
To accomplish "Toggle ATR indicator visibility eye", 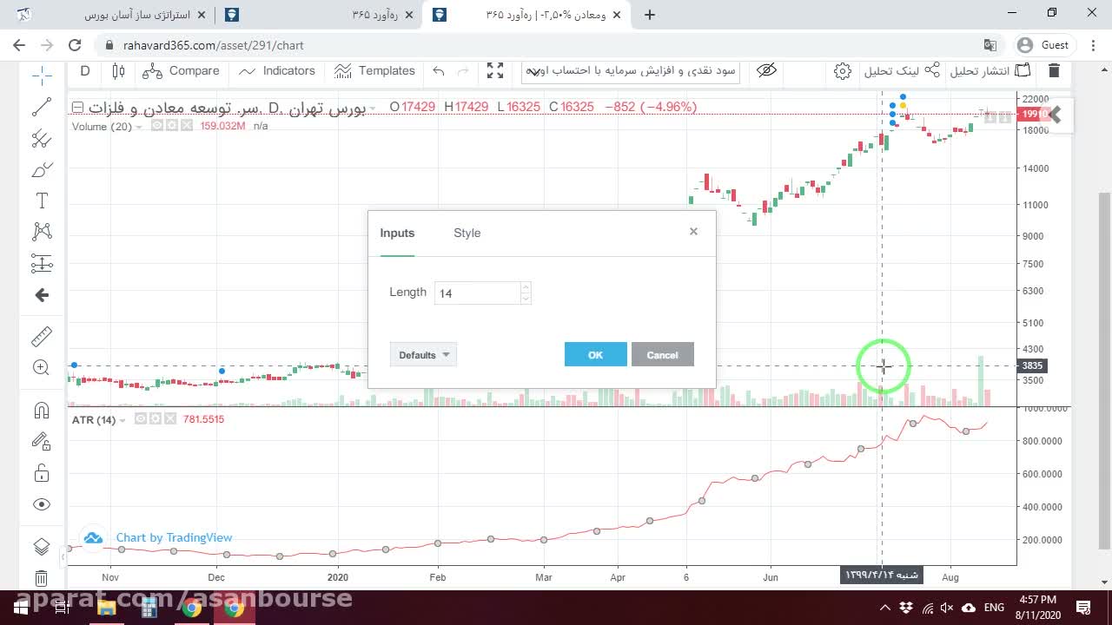I will tap(140, 419).
